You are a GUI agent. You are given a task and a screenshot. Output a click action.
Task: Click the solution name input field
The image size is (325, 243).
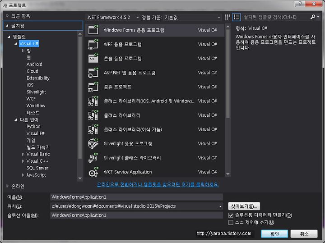137,215
